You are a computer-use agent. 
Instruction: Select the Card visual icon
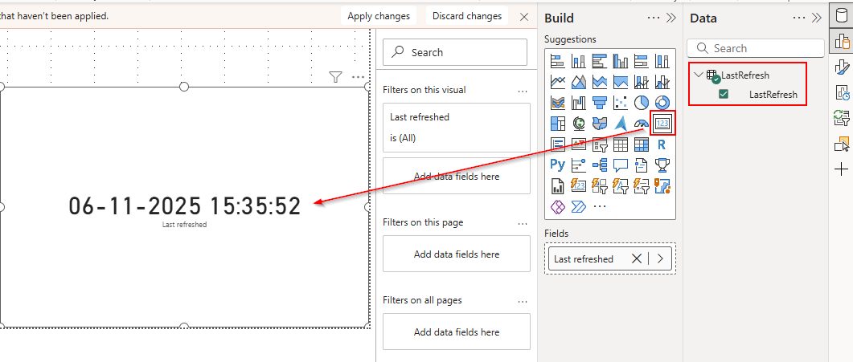click(x=662, y=124)
